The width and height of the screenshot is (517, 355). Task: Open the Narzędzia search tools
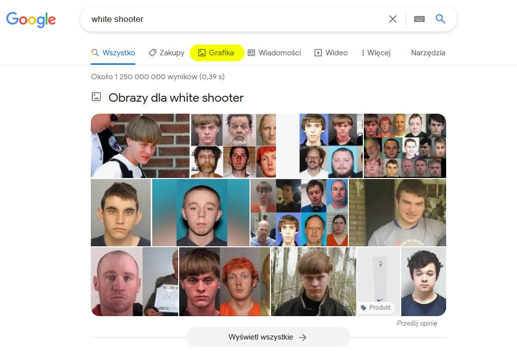[x=428, y=53]
